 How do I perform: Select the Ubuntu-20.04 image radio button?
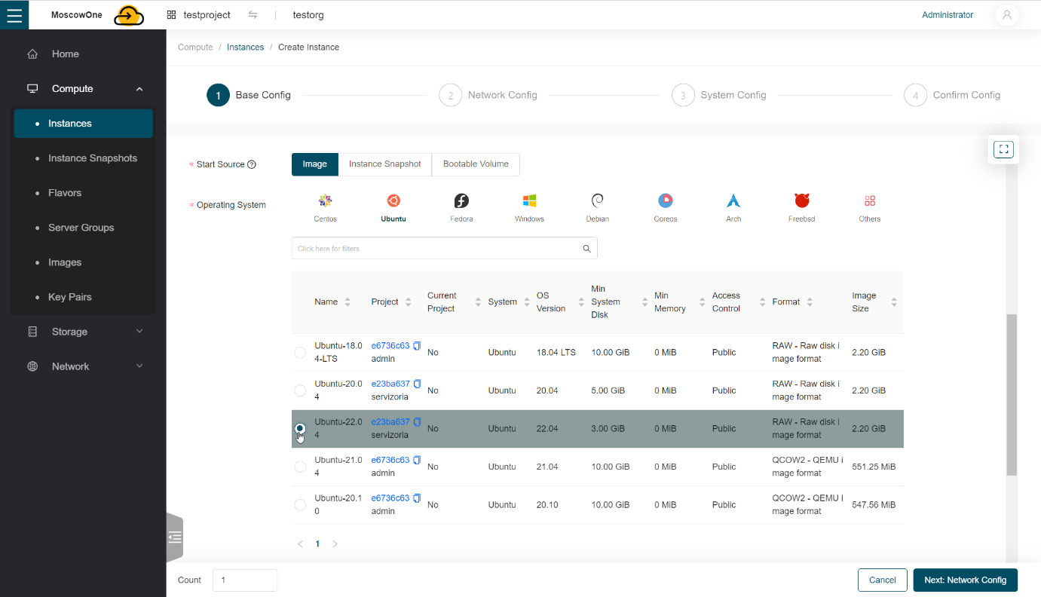pos(300,390)
